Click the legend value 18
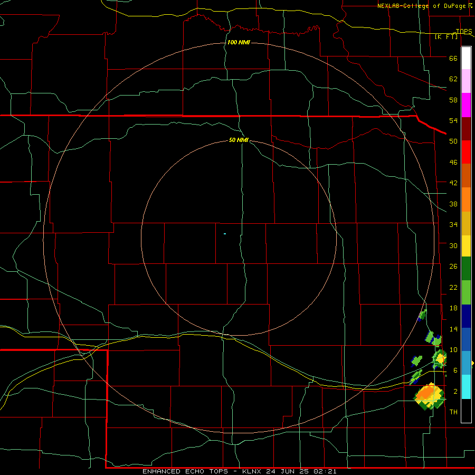This screenshot has height=475, width=475. pyautogui.click(x=453, y=308)
